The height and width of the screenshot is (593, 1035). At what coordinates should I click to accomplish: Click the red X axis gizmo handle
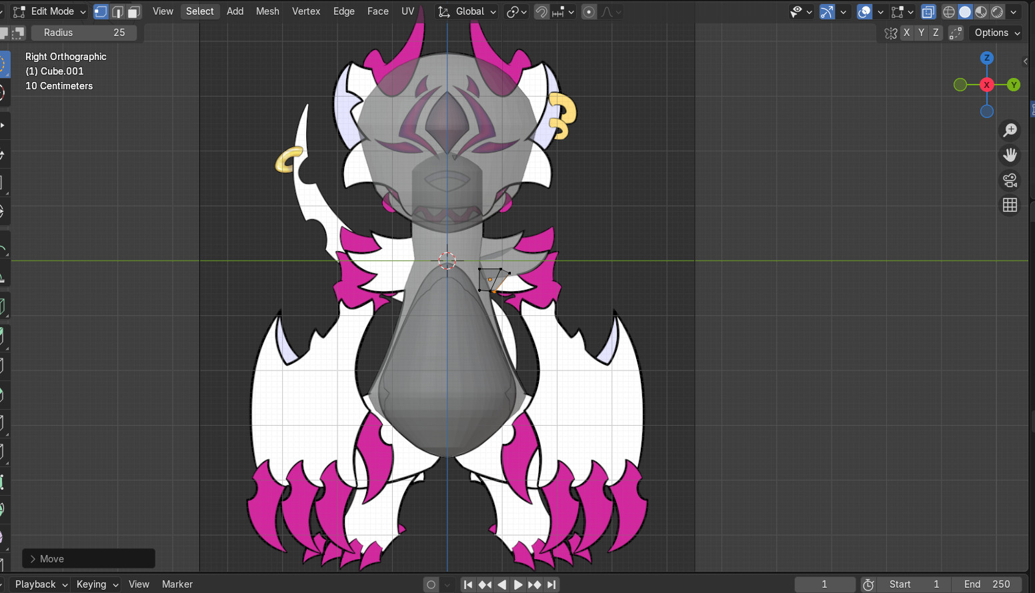pos(987,85)
